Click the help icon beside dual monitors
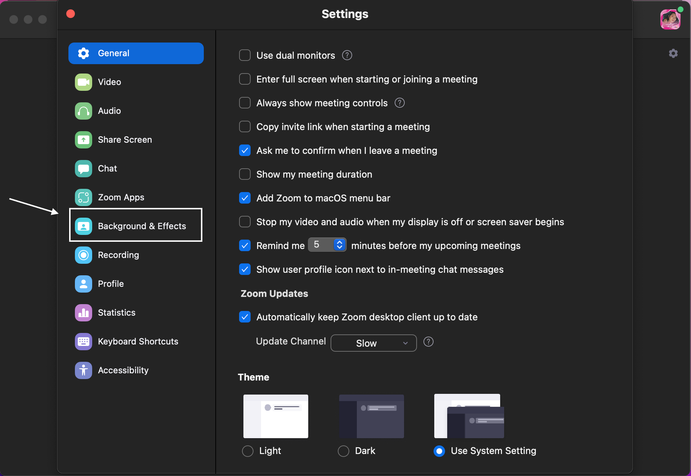Screen dimensions: 691x476 tap(347, 55)
